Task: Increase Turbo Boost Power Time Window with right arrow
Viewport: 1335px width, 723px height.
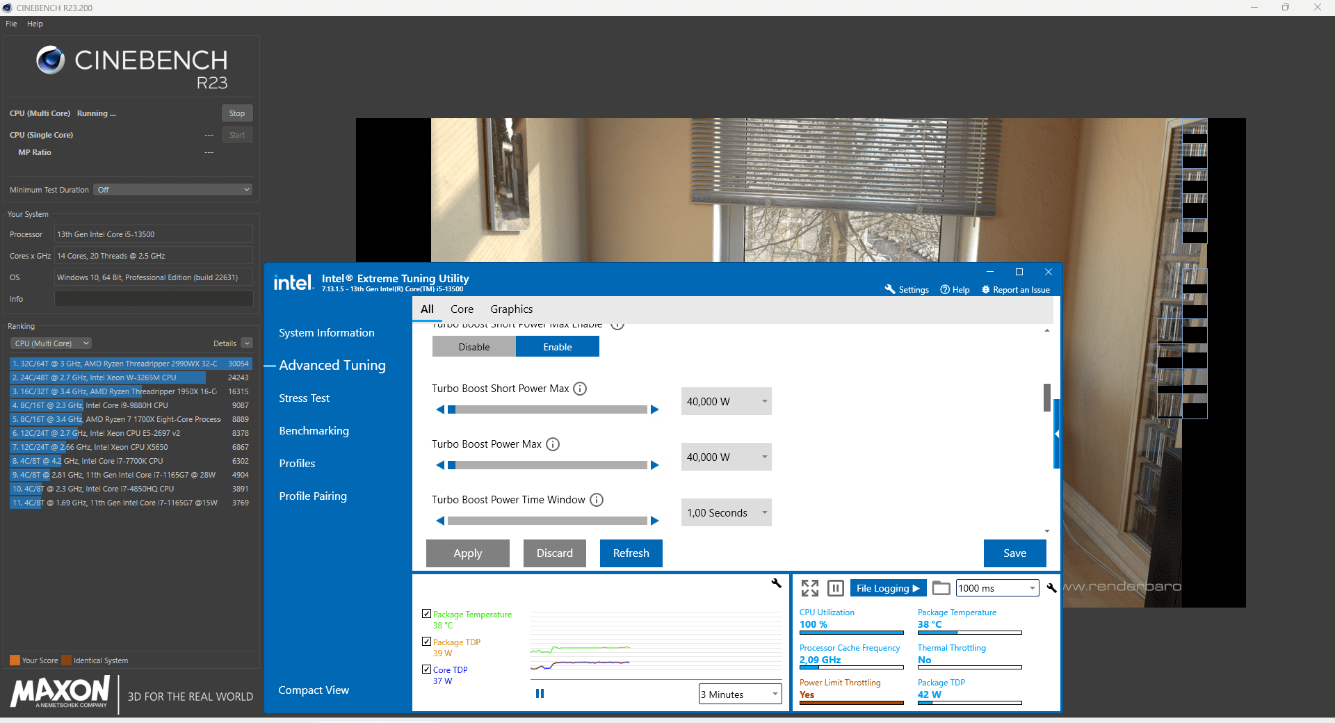Action: coord(655,521)
